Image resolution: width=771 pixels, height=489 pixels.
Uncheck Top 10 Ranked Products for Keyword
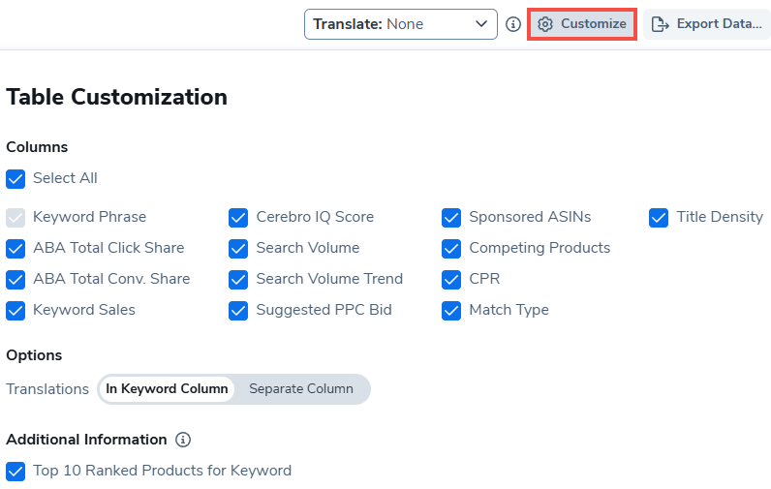tap(15, 472)
